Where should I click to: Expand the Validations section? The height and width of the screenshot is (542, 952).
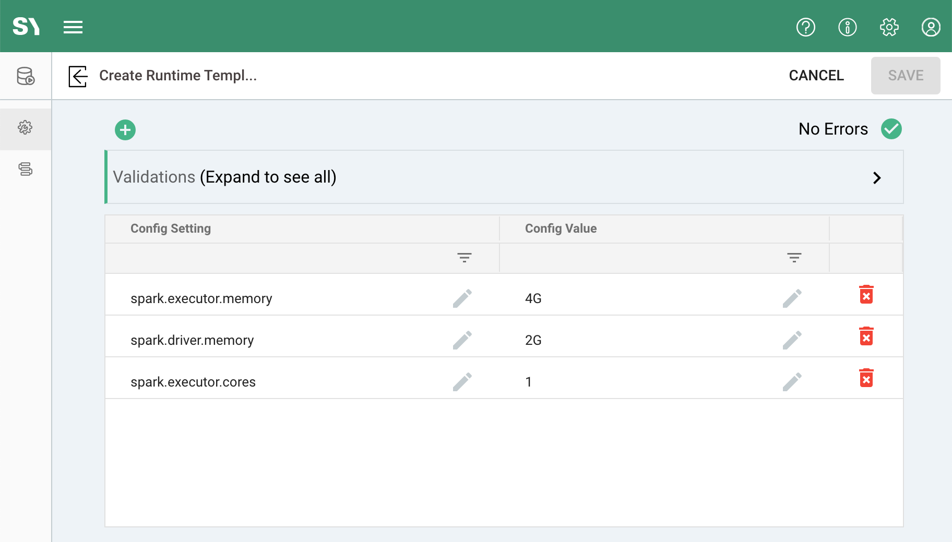tap(877, 177)
